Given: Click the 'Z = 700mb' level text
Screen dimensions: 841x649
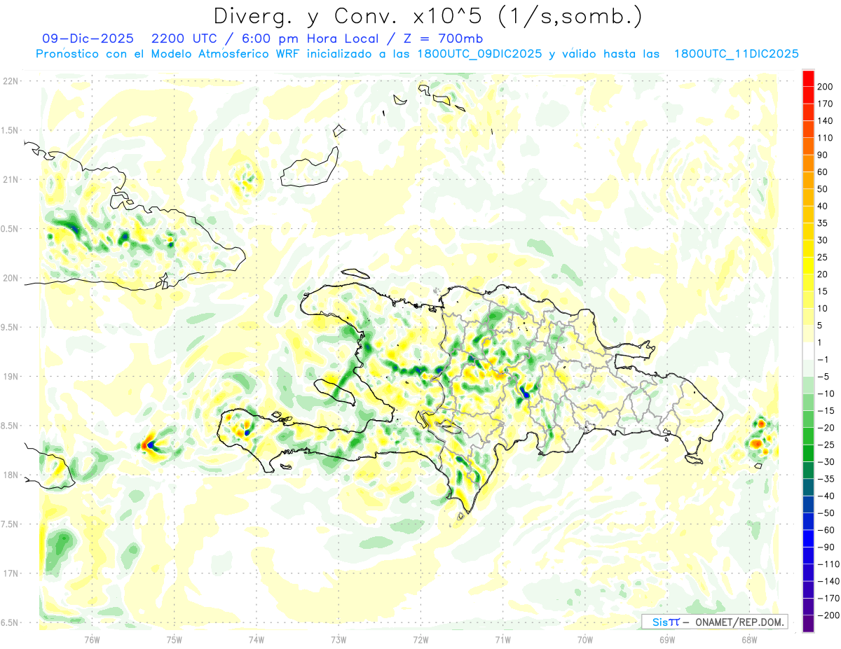Looking at the screenshot, I should click(444, 38).
